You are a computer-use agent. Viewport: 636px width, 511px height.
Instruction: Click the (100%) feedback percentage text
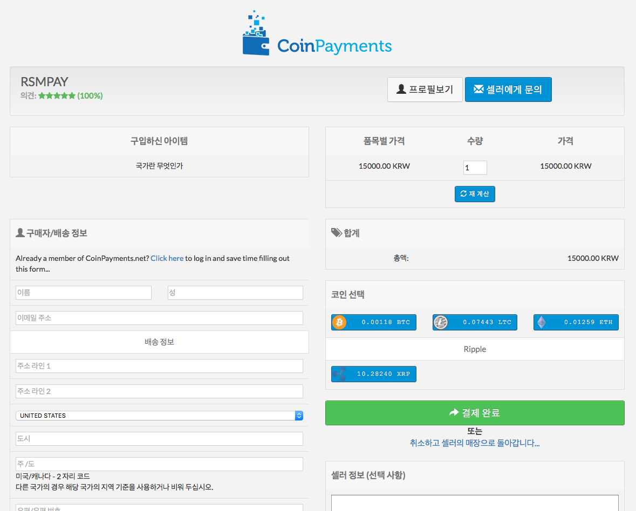pos(90,95)
